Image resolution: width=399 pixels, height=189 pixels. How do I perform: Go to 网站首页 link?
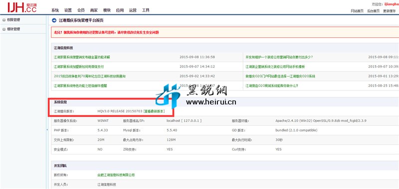point(357,11)
